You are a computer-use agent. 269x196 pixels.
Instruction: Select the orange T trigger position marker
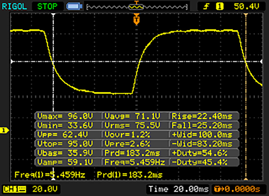(x=136, y=19)
